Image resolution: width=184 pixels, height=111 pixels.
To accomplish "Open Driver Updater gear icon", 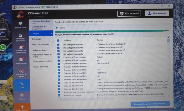I will (21, 59).
